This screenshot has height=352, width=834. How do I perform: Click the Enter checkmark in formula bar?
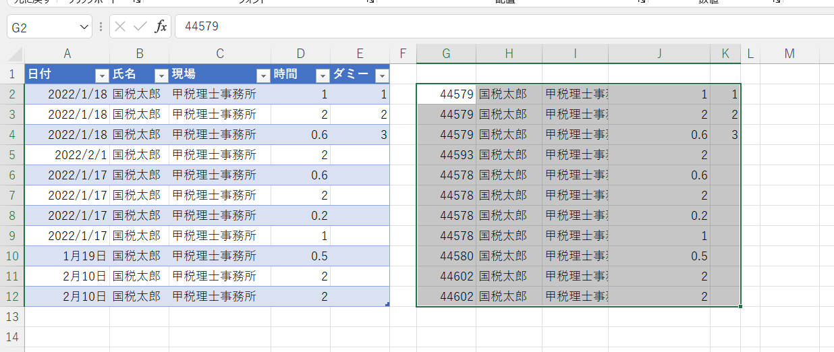click(140, 26)
